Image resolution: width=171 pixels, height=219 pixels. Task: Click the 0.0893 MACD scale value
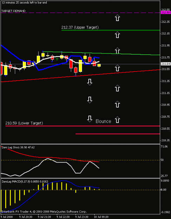165,180
